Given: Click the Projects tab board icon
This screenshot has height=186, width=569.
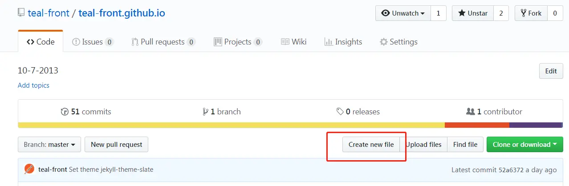Looking at the screenshot, I should click(218, 42).
